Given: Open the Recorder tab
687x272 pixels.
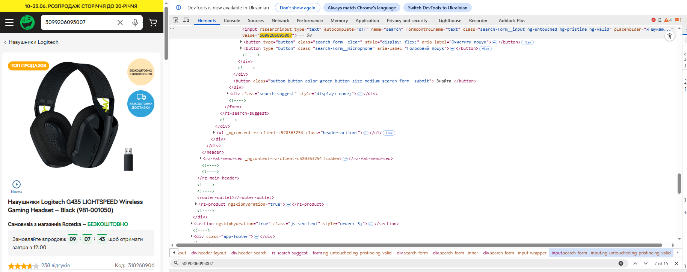Looking at the screenshot, I should point(478,21).
